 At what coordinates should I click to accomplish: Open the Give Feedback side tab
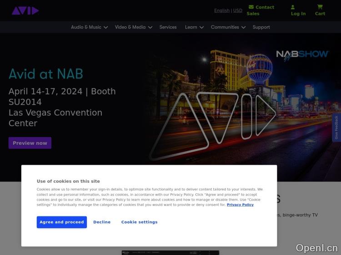(x=336, y=127)
